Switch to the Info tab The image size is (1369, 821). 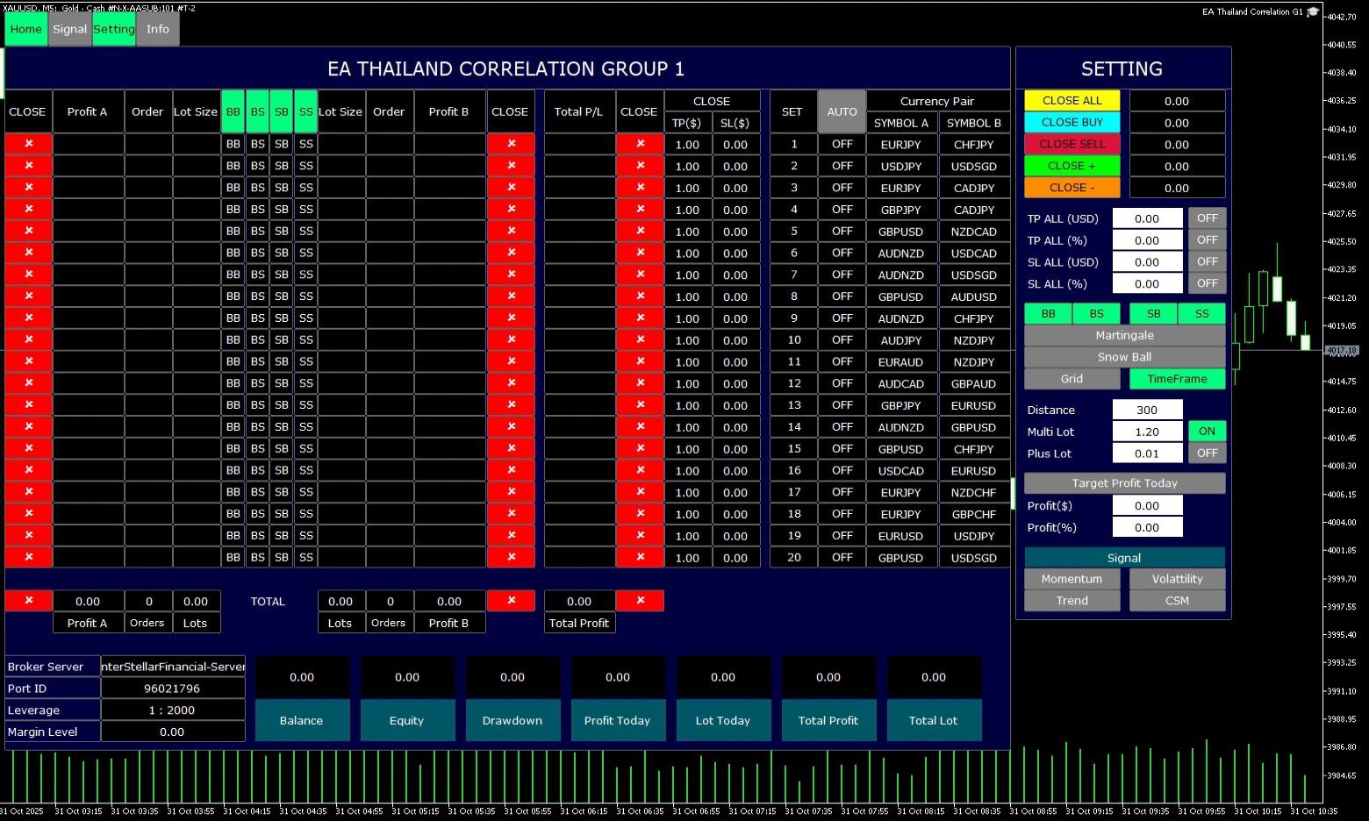coord(158,29)
